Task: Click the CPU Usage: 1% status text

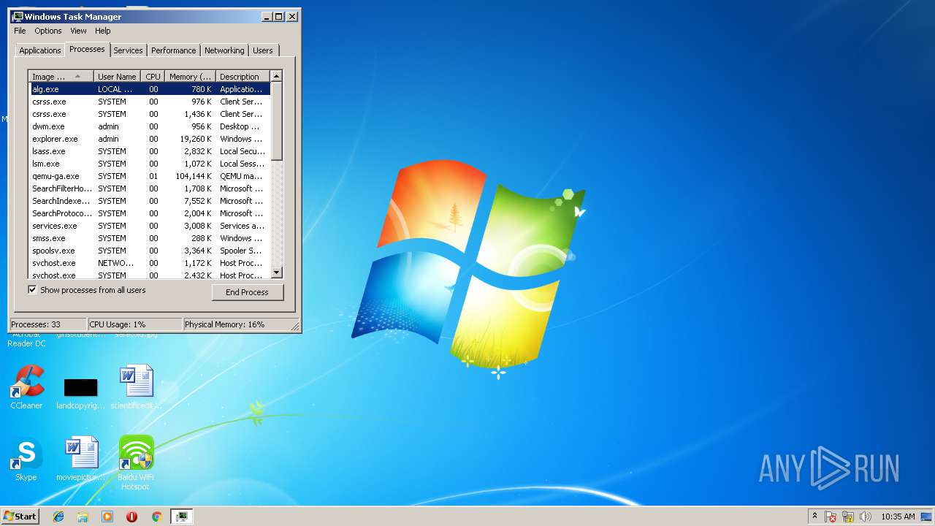Action: pyautogui.click(x=118, y=324)
